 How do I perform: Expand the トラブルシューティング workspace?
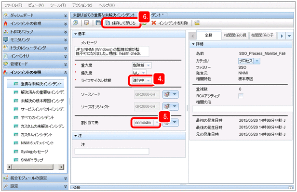pos(35,48)
